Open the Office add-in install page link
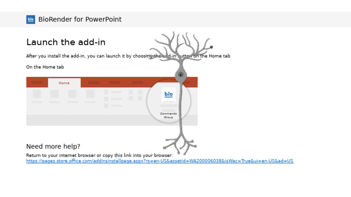The width and height of the screenshot is (351, 197). [160, 161]
